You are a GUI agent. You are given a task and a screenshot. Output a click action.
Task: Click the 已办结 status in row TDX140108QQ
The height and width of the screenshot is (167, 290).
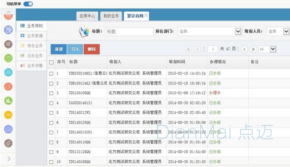(x=215, y=162)
